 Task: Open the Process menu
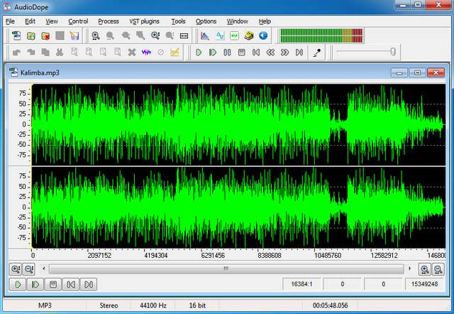click(109, 21)
